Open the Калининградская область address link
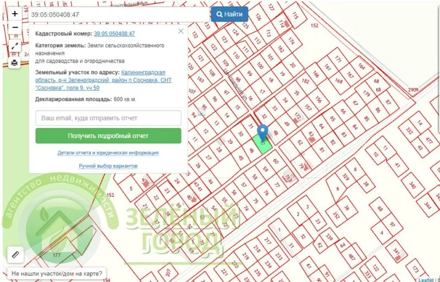The height and width of the screenshot is (282, 440). pos(103,80)
